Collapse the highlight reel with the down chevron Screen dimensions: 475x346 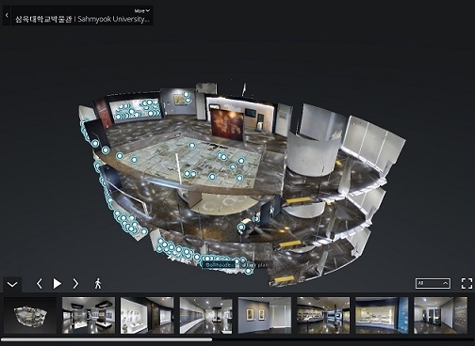coord(12,284)
